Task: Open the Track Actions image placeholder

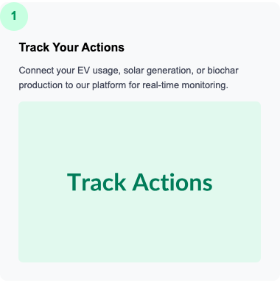Action: [139, 182]
